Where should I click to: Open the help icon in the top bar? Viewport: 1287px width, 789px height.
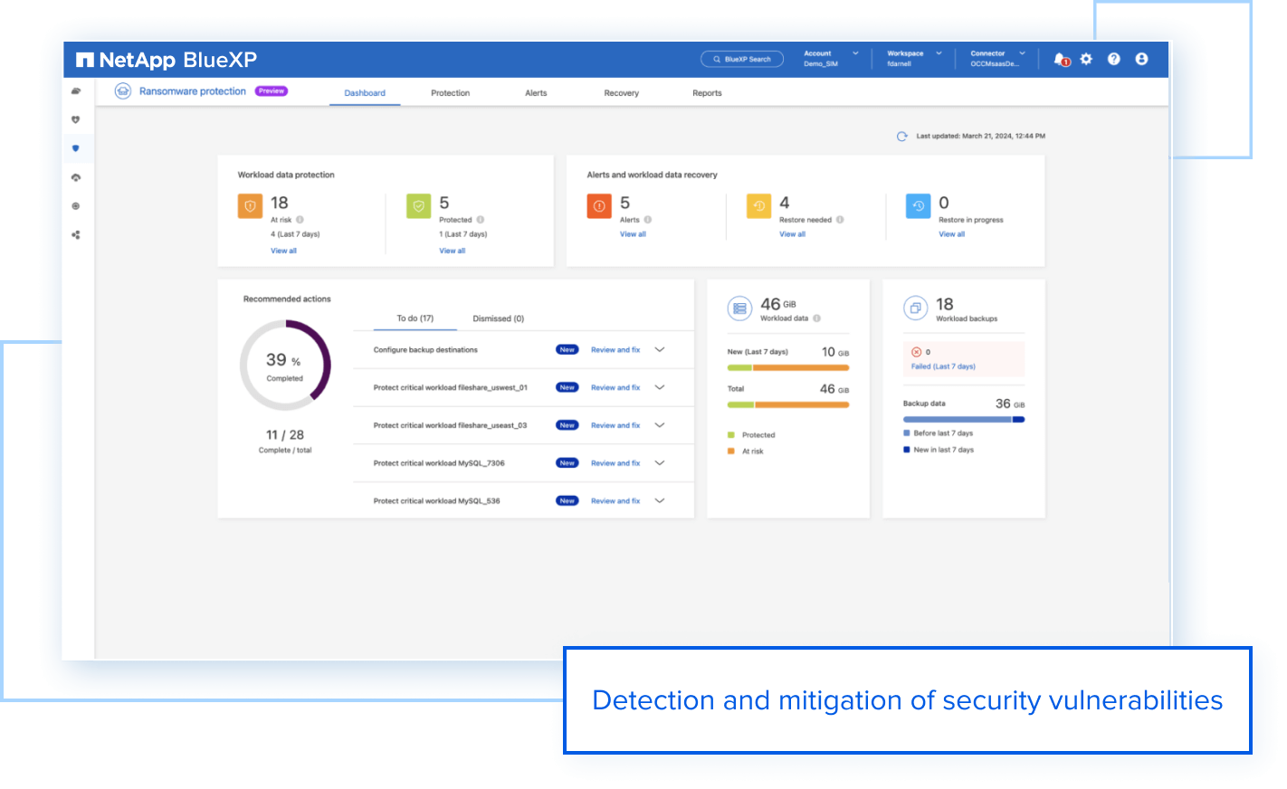click(x=1114, y=58)
